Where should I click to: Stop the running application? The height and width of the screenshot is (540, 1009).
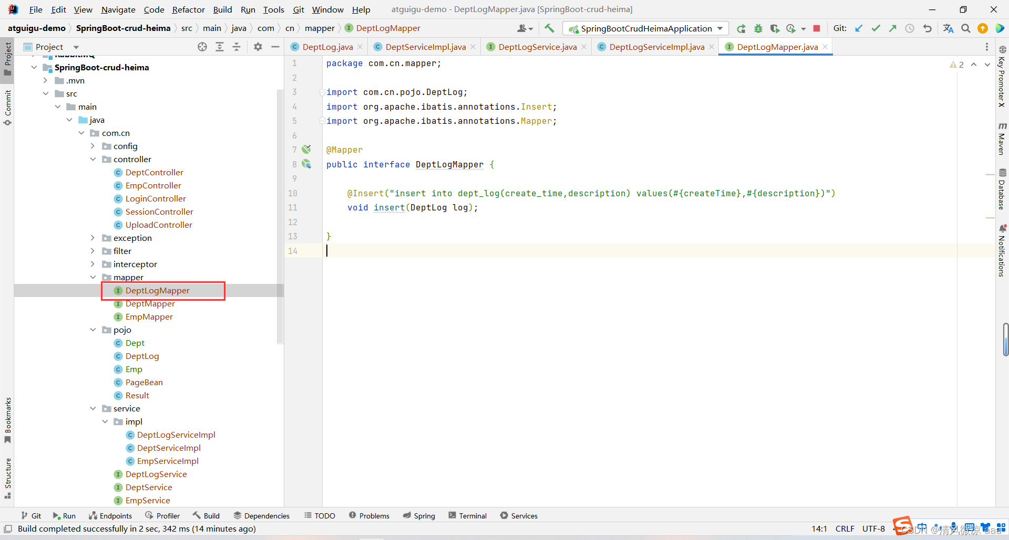[x=817, y=28]
